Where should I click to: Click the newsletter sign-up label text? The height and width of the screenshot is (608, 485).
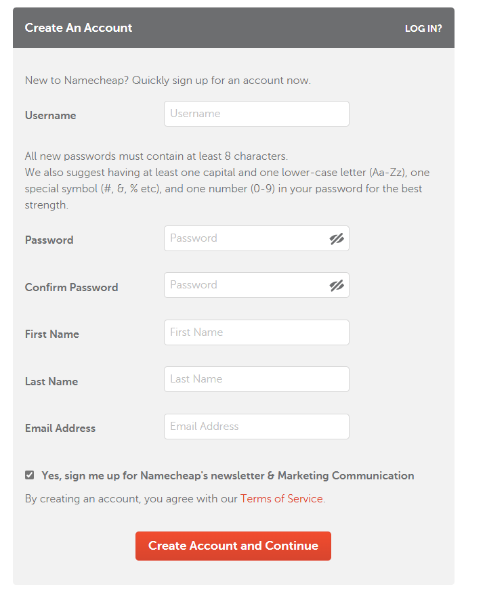pyautogui.click(x=228, y=476)
